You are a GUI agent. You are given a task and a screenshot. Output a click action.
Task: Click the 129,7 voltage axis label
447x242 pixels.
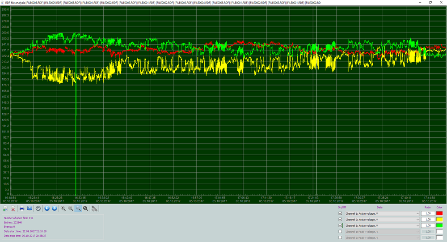click(x=5, y=114)
